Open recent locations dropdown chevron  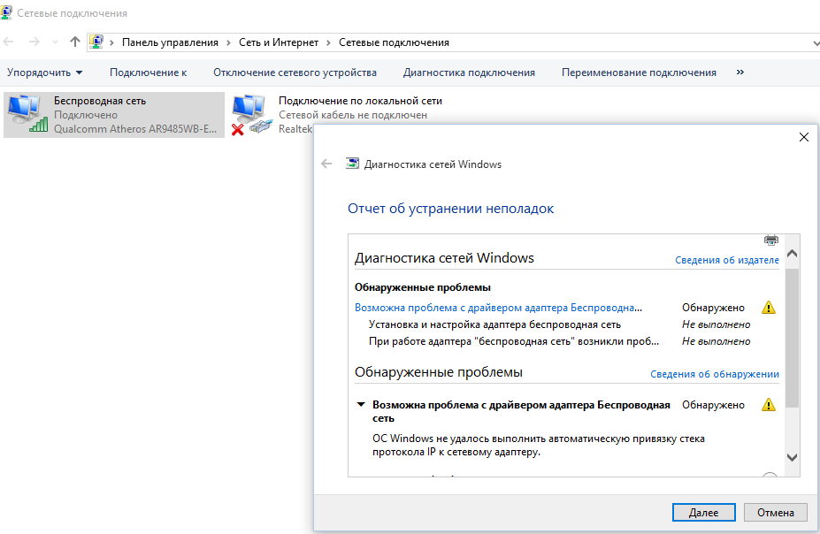(55, 42)
